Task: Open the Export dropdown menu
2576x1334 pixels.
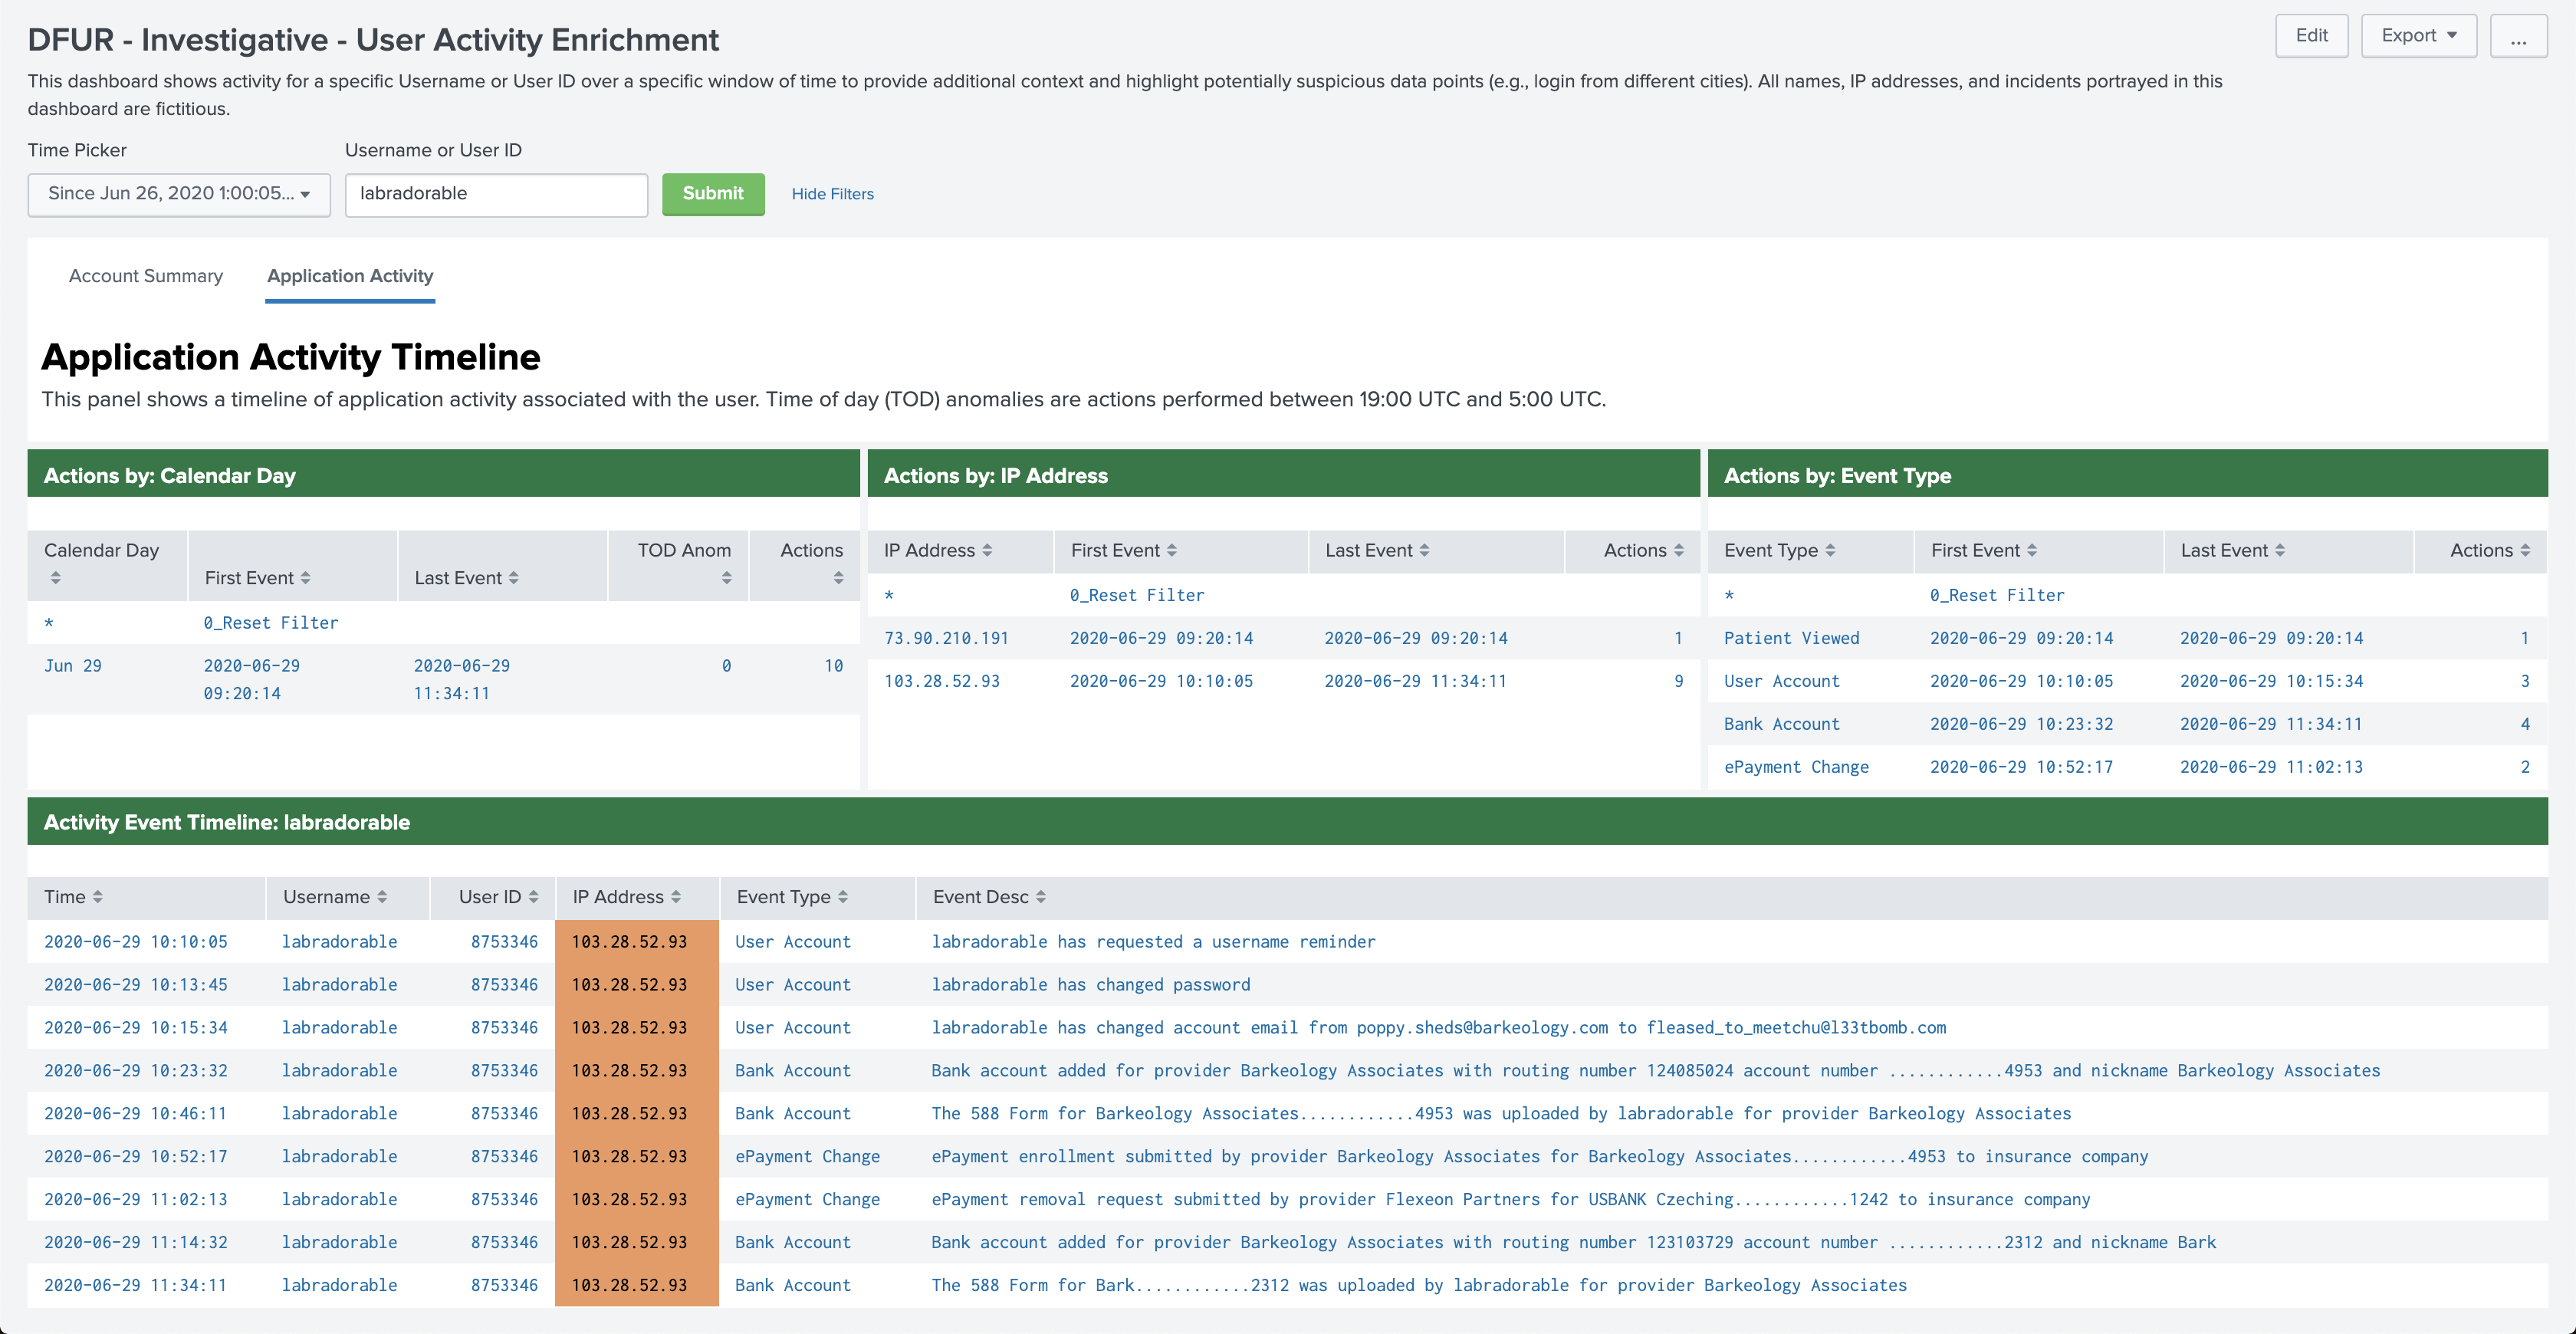Action: tap(2418, 36)
